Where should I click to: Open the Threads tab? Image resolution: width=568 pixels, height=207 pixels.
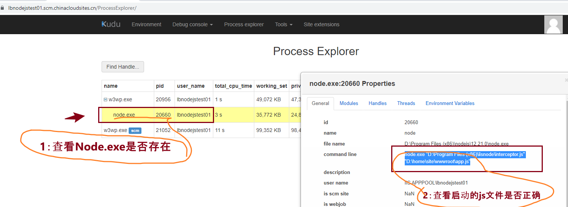tap(406, 103)
